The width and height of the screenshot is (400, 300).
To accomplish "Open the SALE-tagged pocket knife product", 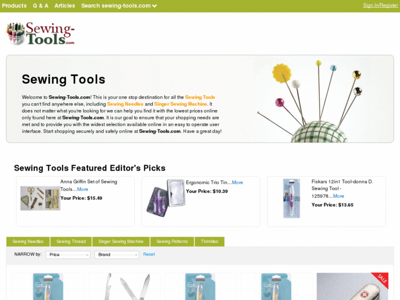I will tap(353, 286).
